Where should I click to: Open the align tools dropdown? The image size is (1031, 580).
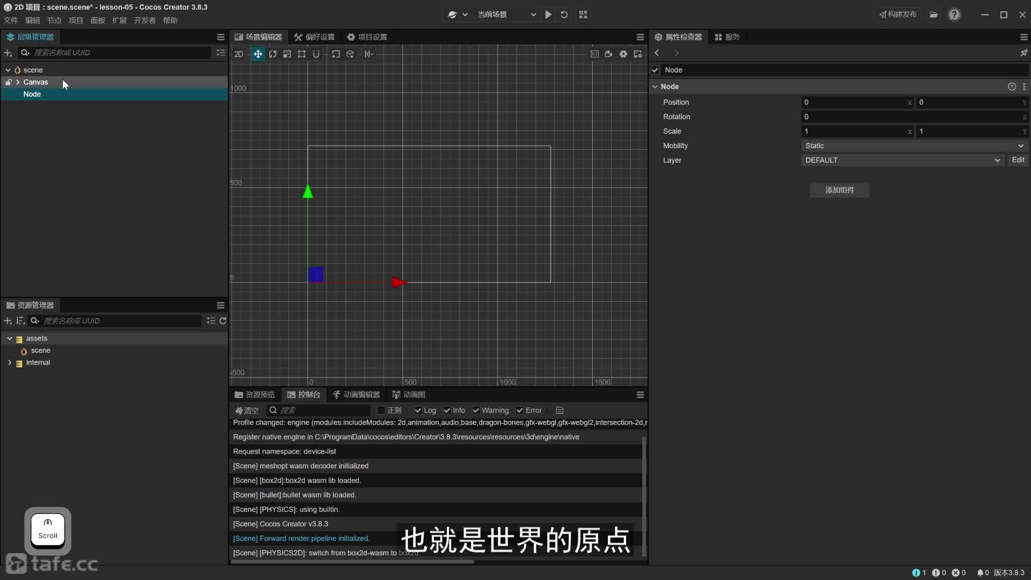tap(369, 54)
